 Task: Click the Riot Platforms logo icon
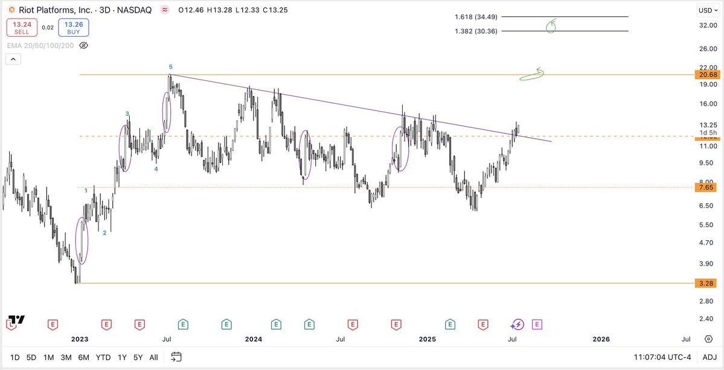coord(11,10)
